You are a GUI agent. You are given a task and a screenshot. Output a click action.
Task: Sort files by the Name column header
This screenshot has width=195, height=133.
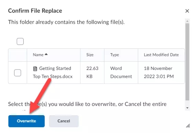pos(38,55)
